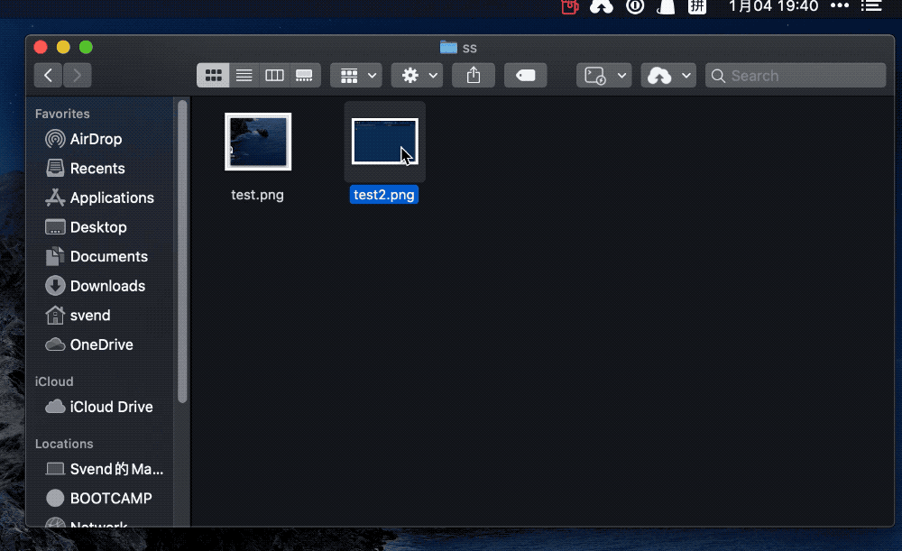The image size is (902, 551).
Task: Open the group-by arrangement dropdown
Action: [356, 76]
